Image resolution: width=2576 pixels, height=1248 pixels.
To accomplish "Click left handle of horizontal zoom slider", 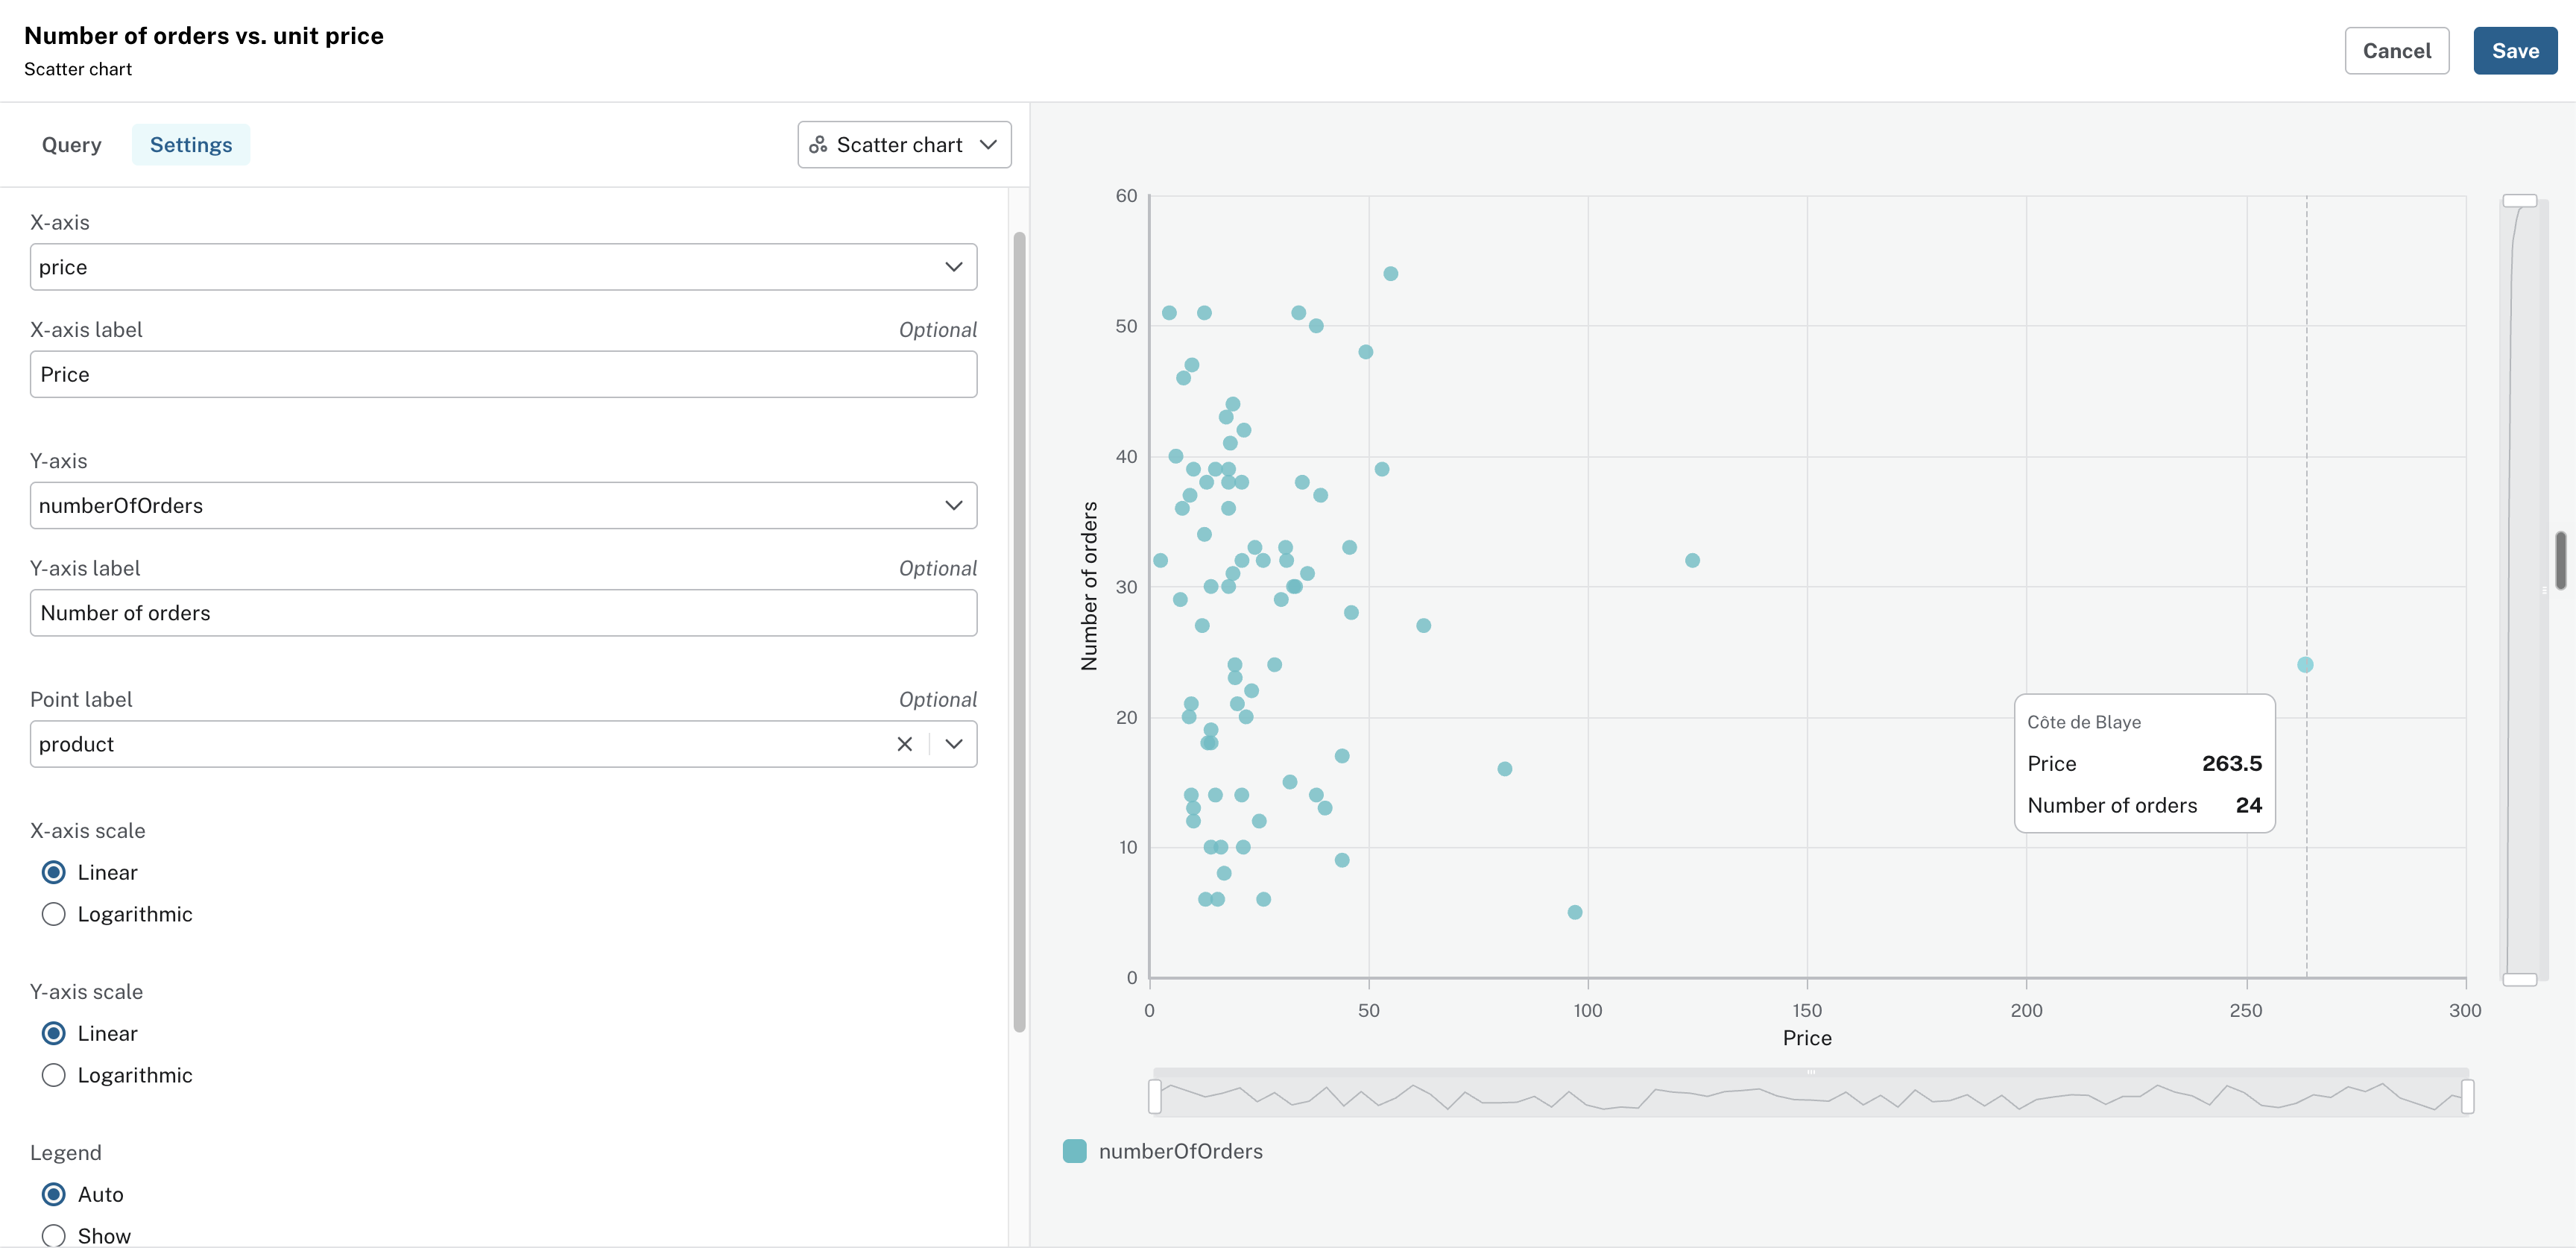I will [x=1155, y=1096].
